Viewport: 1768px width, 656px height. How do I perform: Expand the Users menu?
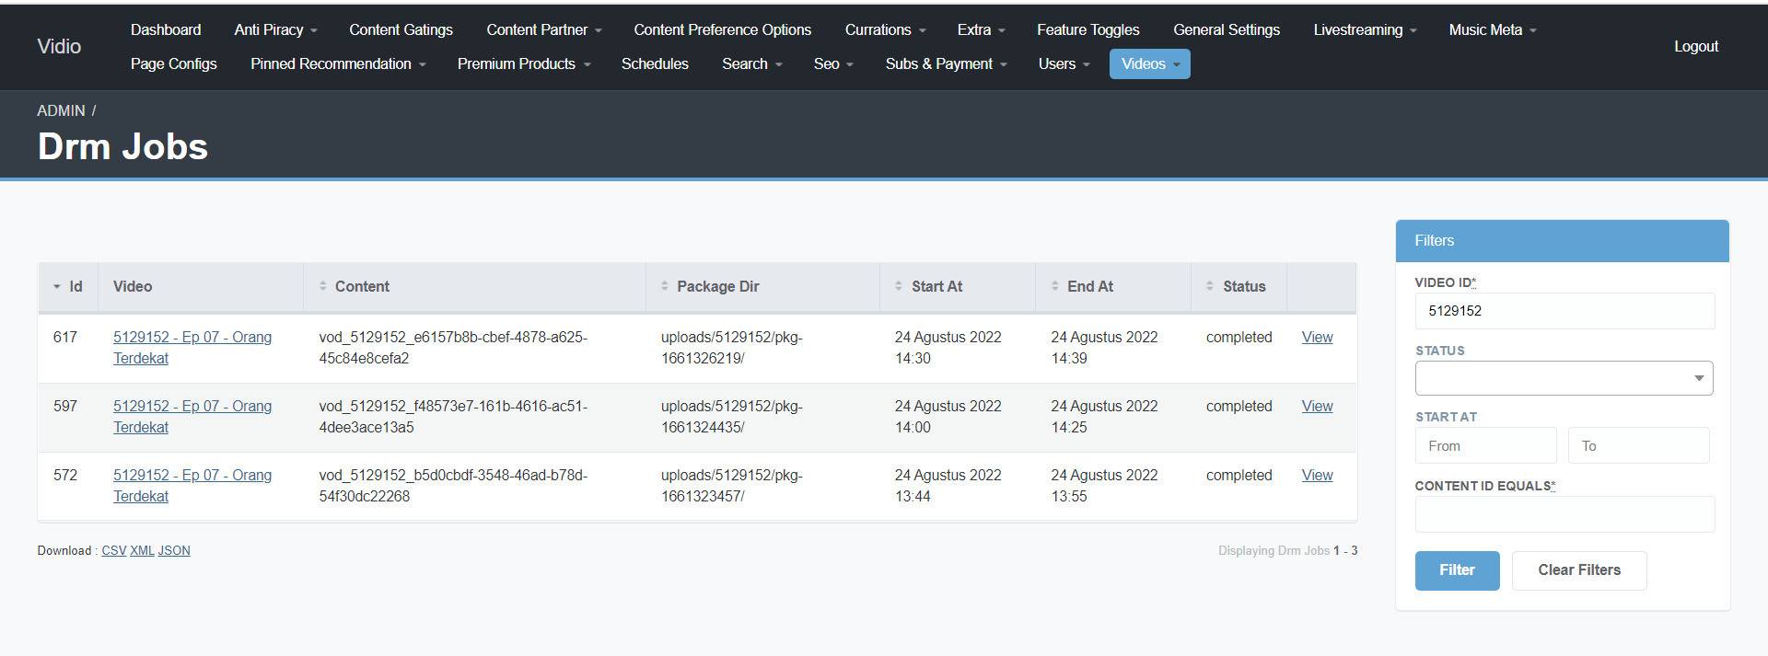[1064, 63]
